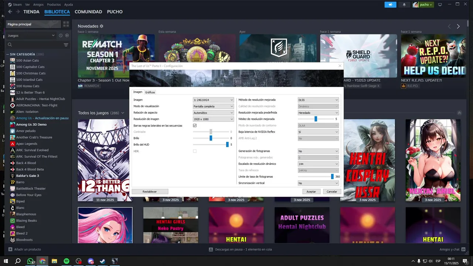Open the pucho account dropdown
The image size is (473, 266).
pos(423,4)
